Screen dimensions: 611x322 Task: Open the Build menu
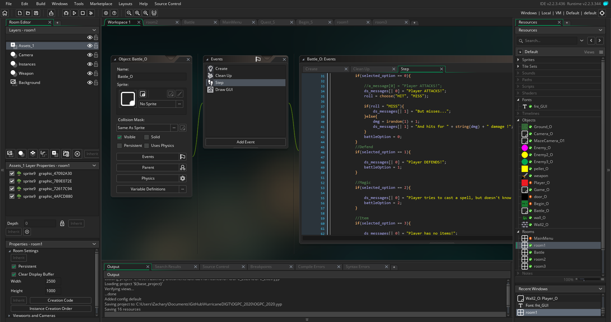tap(40, 4)
